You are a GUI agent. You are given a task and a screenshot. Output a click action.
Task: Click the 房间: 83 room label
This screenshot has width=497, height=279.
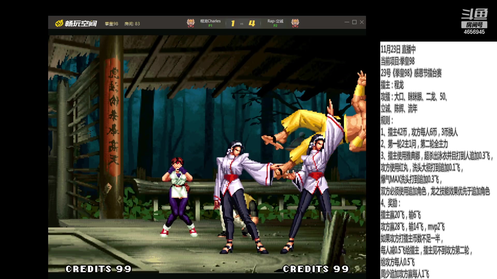[x=132, y=24]
